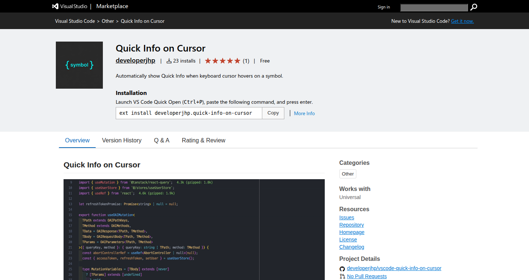Open the Marketplace link in header
This screenshot has width=529, height=280.
point(112,6)
